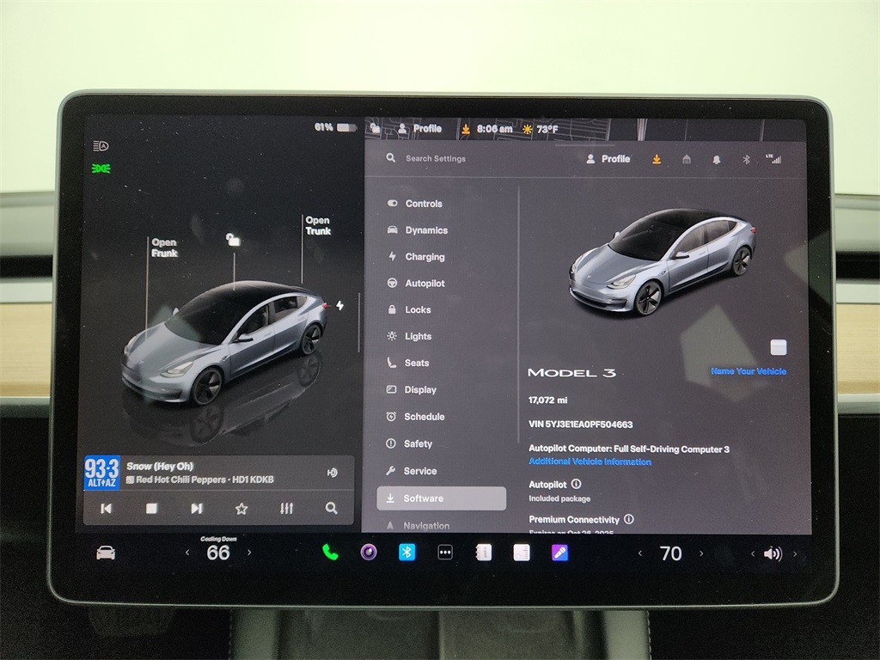Image resolution: width=880 pixels, height=660 pixels.
Task: Lower the driver temperature from 66
Action: 187,553
